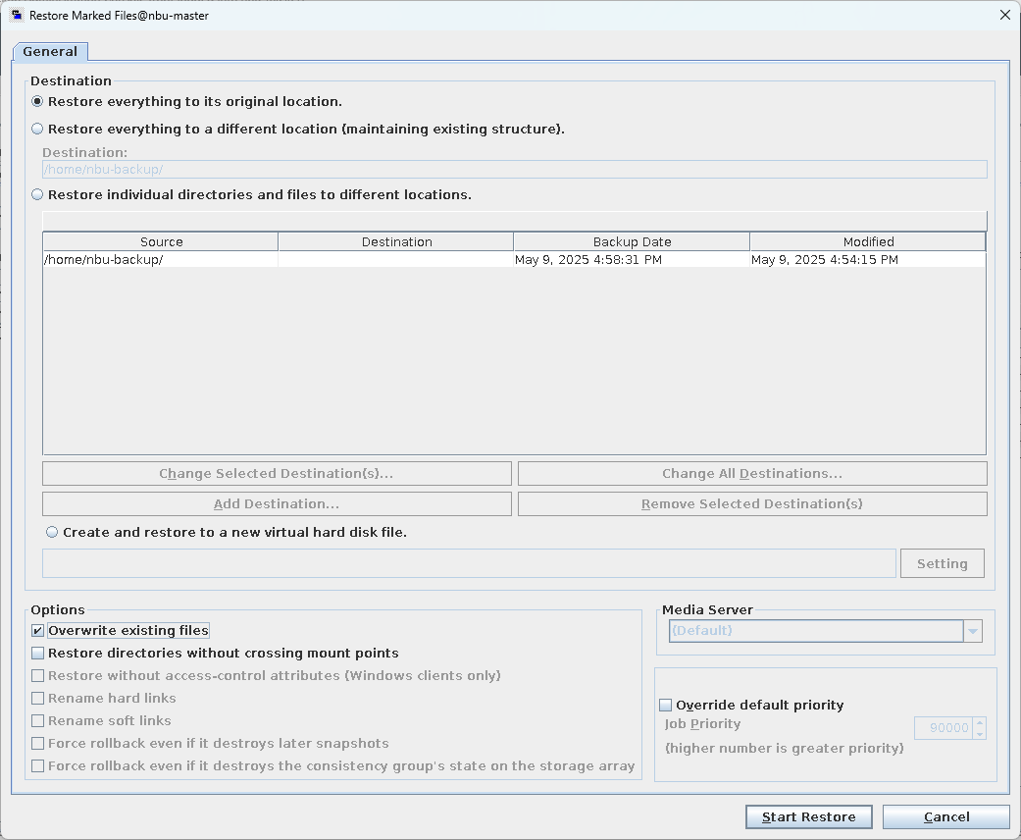
Task: Increase Job Priority with up arrow
Action: click(x=980, y=723)
